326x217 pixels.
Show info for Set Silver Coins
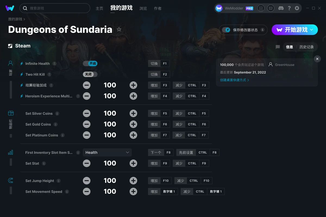[x=57, y=113]
